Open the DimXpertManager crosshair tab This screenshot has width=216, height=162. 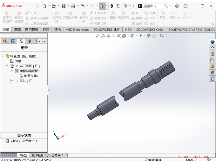(29, 41)
